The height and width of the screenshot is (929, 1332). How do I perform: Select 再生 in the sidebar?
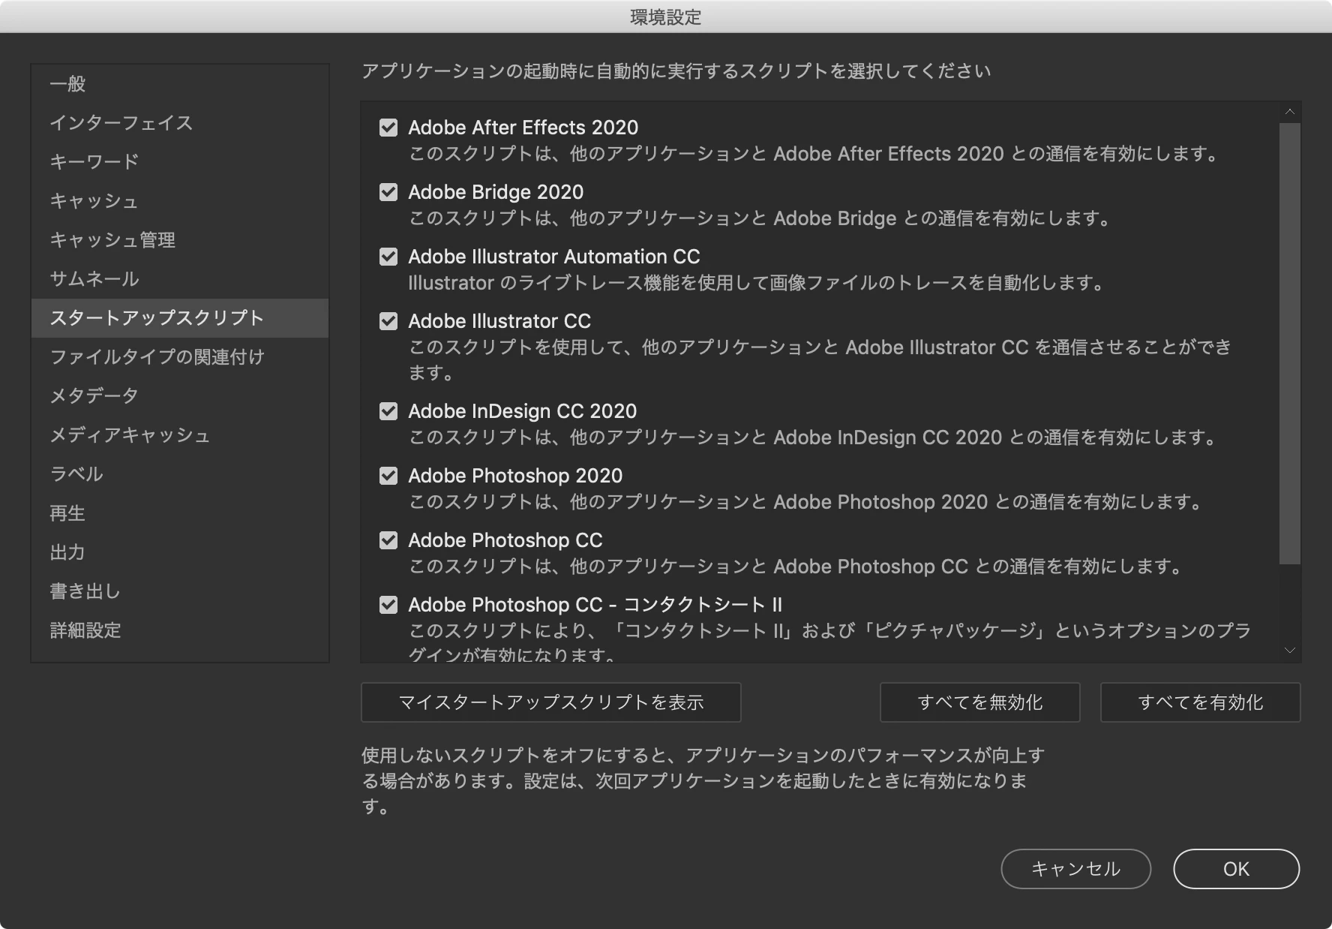180,513
